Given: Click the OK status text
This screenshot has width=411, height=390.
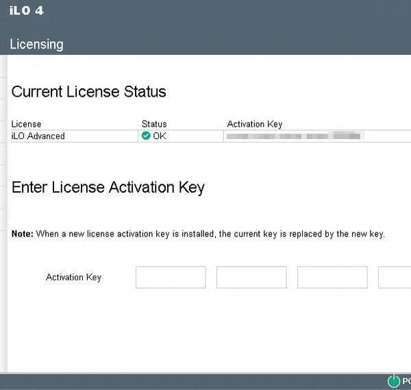Looking at the screenshot, I should click(x=160, y=136).
